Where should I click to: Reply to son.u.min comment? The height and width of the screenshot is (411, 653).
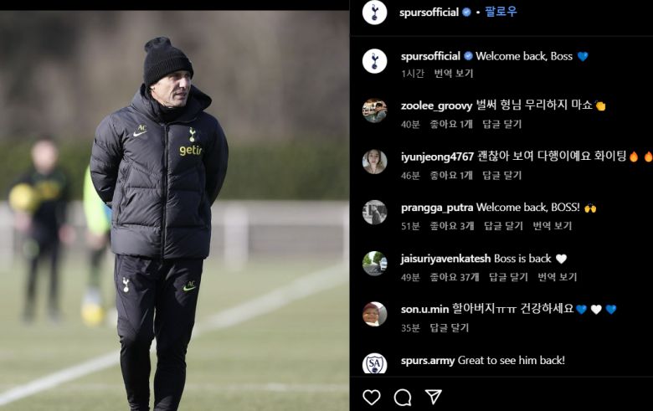point(450,328)
